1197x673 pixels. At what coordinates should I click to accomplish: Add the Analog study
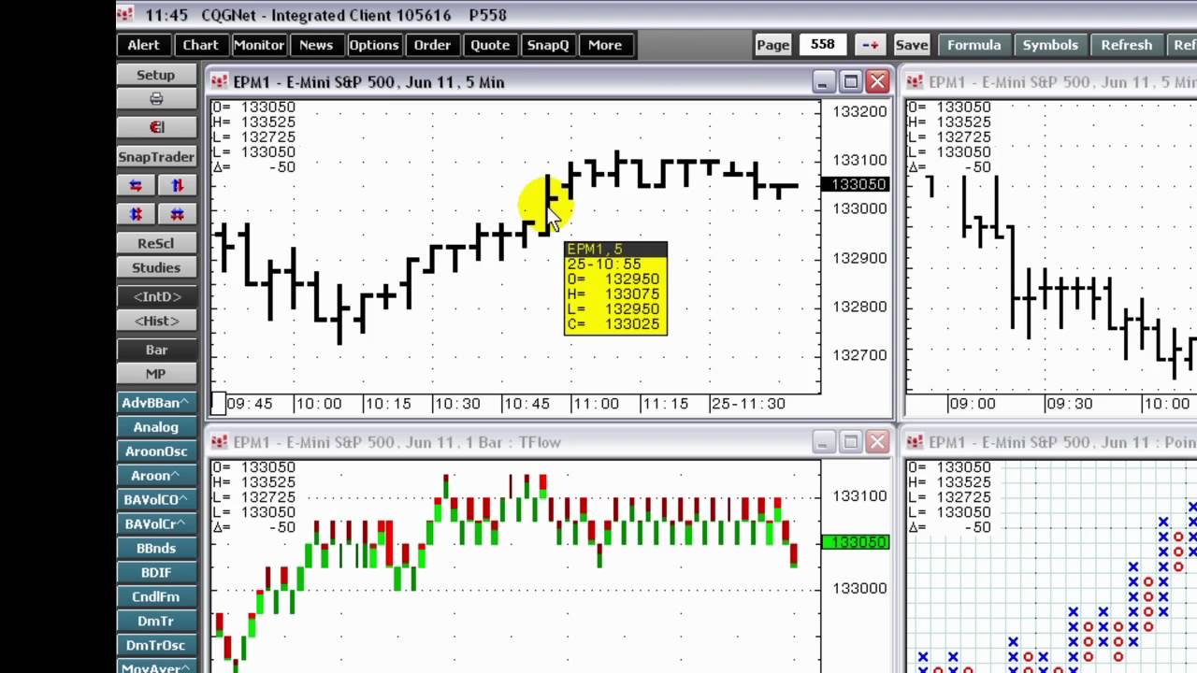point(156,427)
